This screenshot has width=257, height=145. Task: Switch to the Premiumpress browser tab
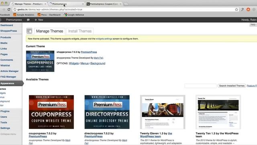[x=66, y=4]
